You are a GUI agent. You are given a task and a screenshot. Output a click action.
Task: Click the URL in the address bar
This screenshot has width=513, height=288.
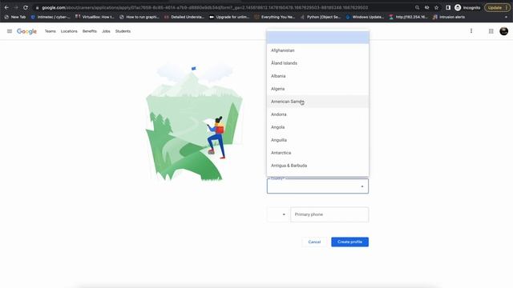point(205,7)
